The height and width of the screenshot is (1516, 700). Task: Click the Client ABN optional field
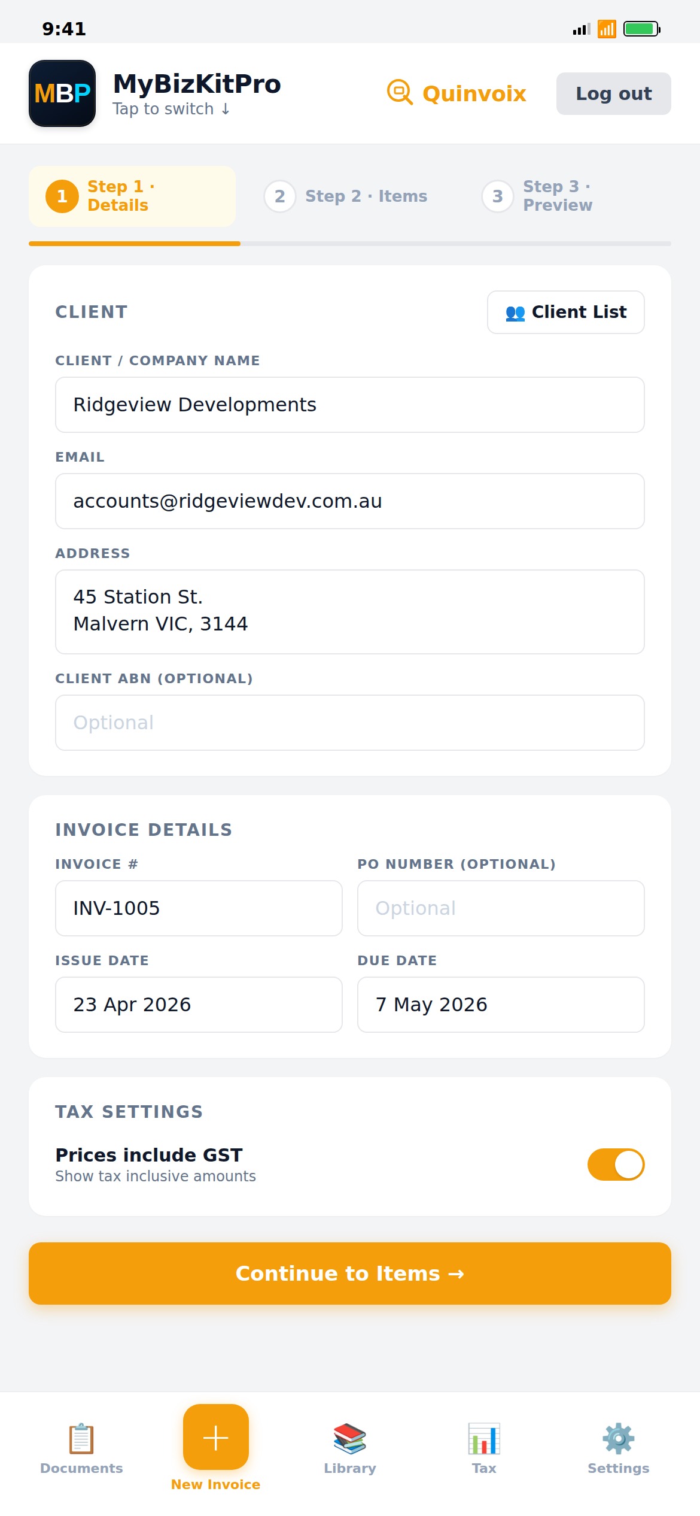click(x=350, y=723)
